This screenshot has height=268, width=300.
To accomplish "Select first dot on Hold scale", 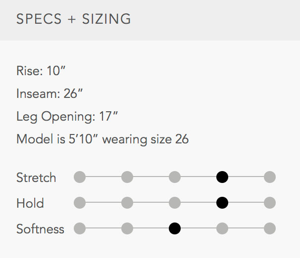I will tap(80, 203).
